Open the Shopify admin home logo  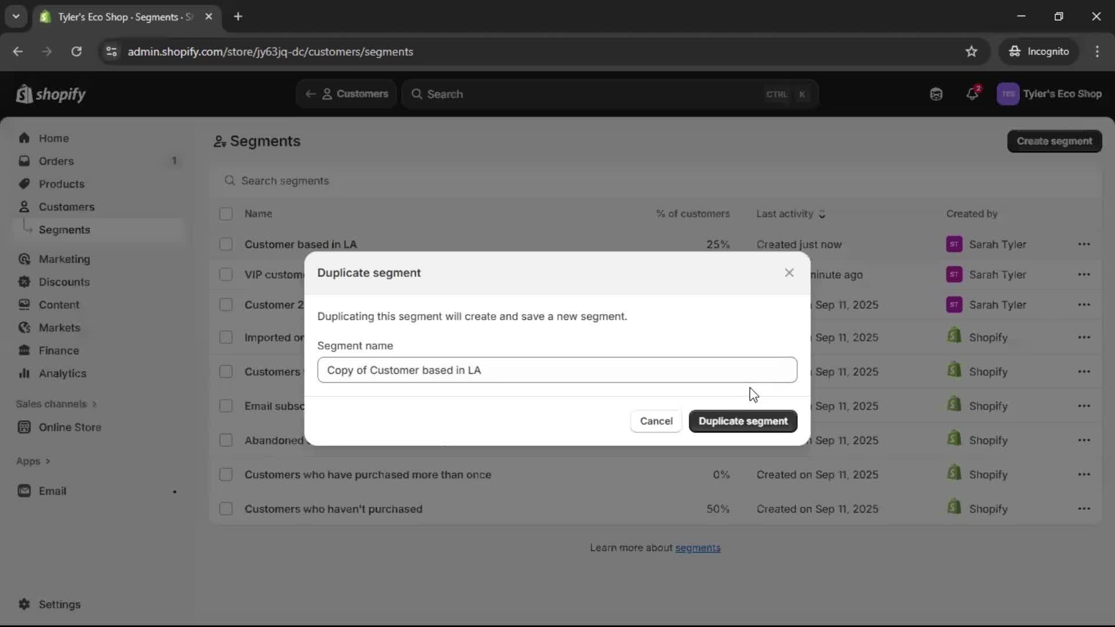pos(51,94)
